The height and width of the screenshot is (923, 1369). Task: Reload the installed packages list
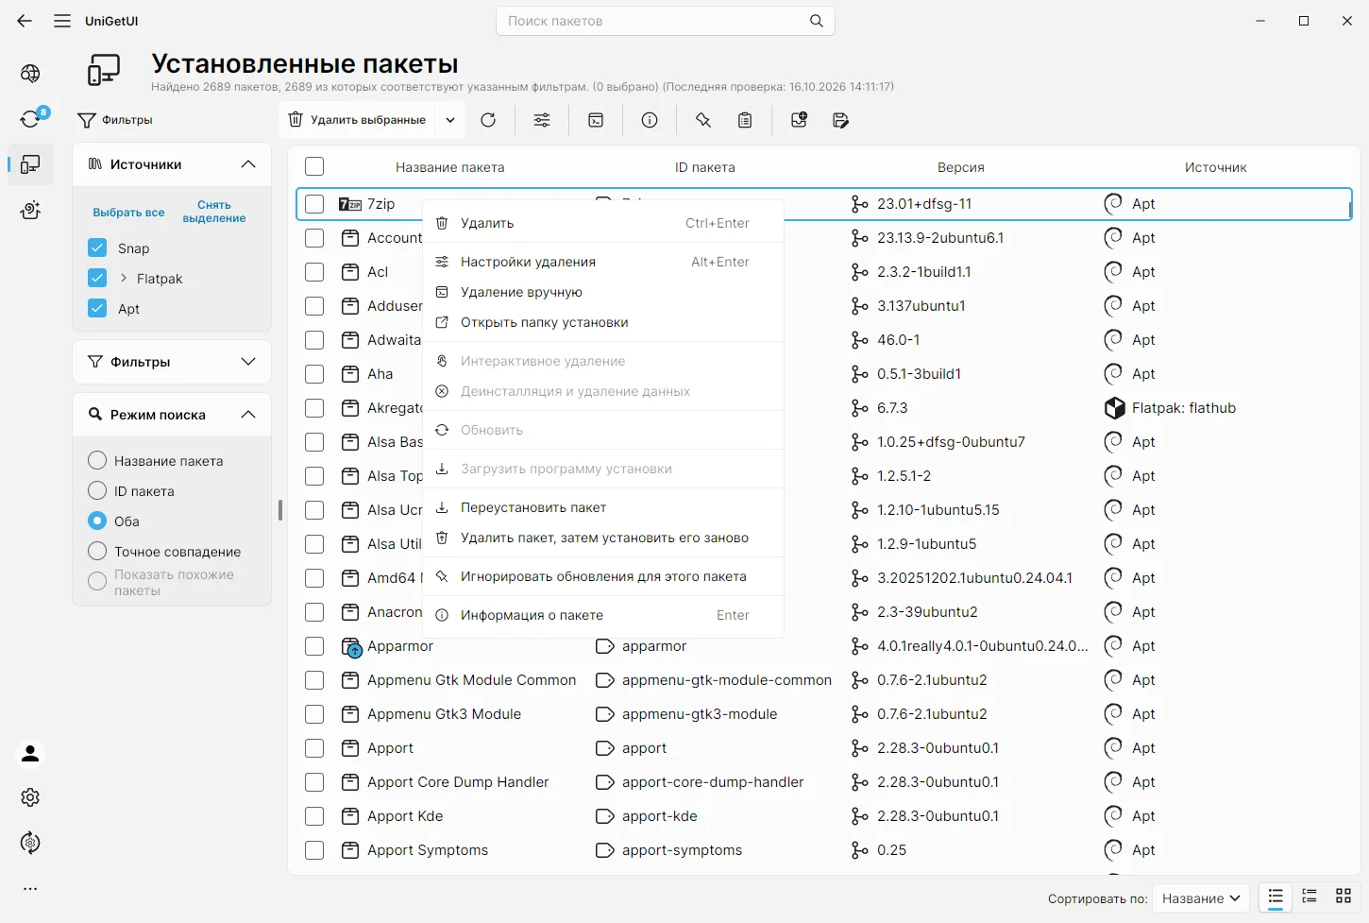[x=488, y=120]
